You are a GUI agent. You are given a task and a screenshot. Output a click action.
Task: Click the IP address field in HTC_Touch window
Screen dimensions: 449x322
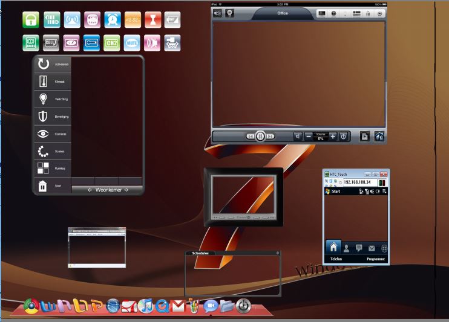click(360, 182)
